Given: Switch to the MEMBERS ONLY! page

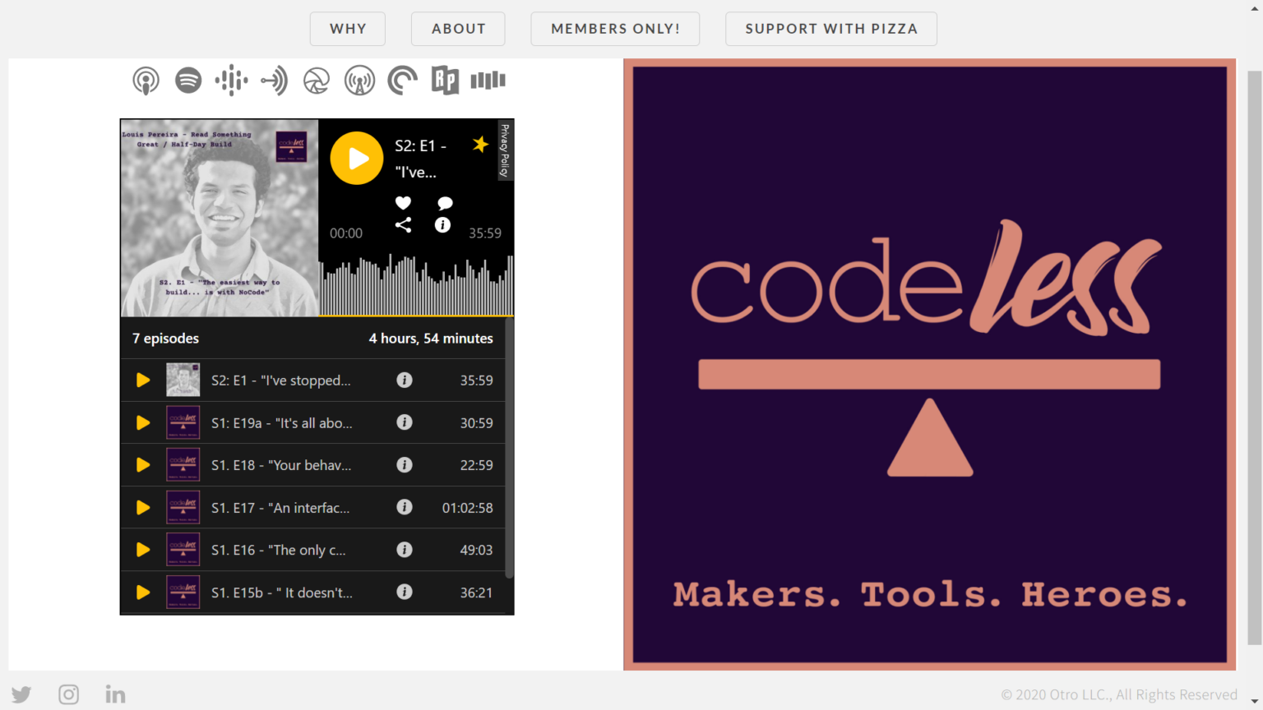Looking at the screenshot, I should click(615, 29).
